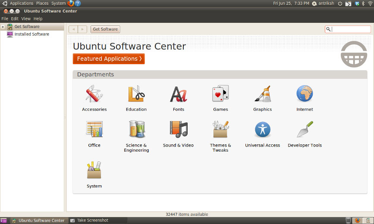The height and width of the screenshot is (224, 374).
Task: Browse Science & Engineering department
Action: pos(136,137)
